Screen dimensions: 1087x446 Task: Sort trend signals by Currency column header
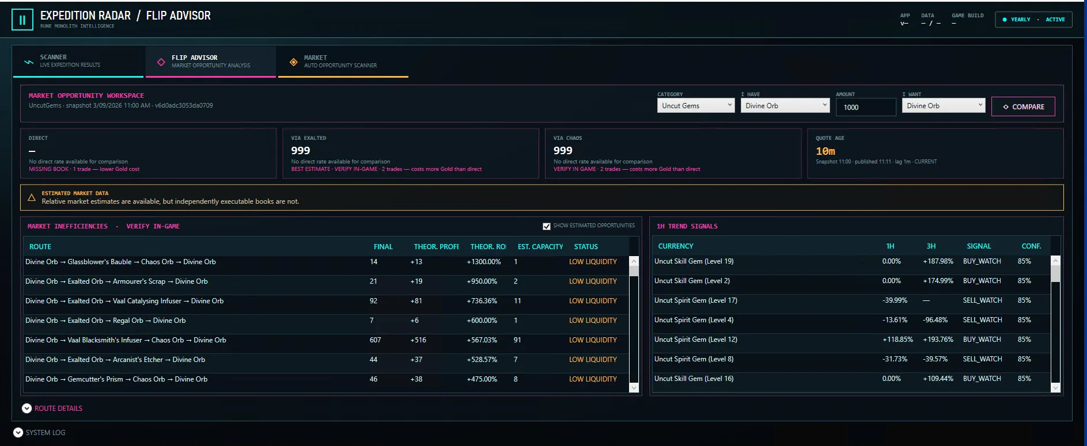[x=676, y=246]
